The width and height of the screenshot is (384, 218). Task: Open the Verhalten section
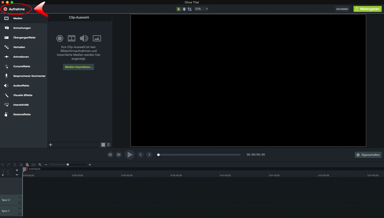[24, 47]
